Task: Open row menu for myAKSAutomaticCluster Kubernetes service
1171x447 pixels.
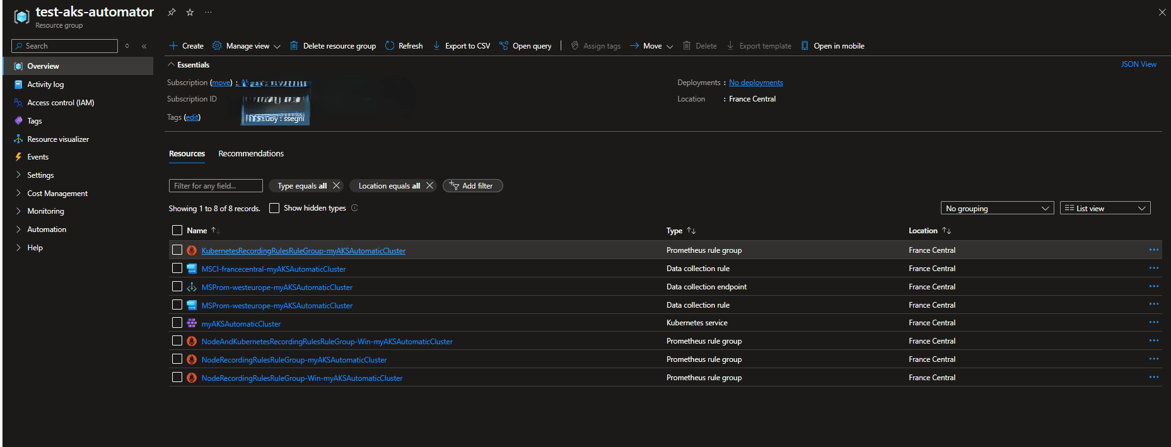Action: pos(1154,322)
